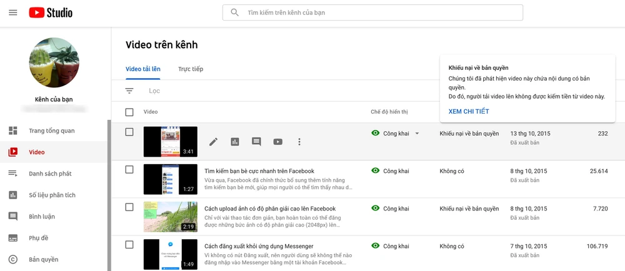Switch to the Trực tiếp tab

pyautogui.click(x=191, y=69)
